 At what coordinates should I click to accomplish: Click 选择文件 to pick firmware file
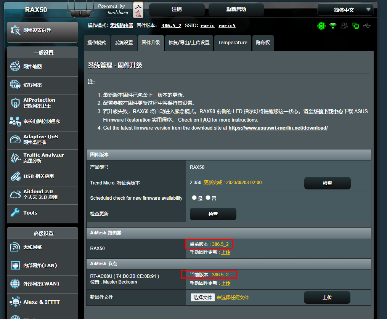tap(202, 297)
